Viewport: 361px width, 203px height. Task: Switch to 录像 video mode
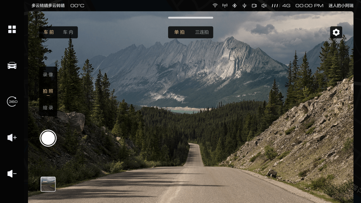48,75
